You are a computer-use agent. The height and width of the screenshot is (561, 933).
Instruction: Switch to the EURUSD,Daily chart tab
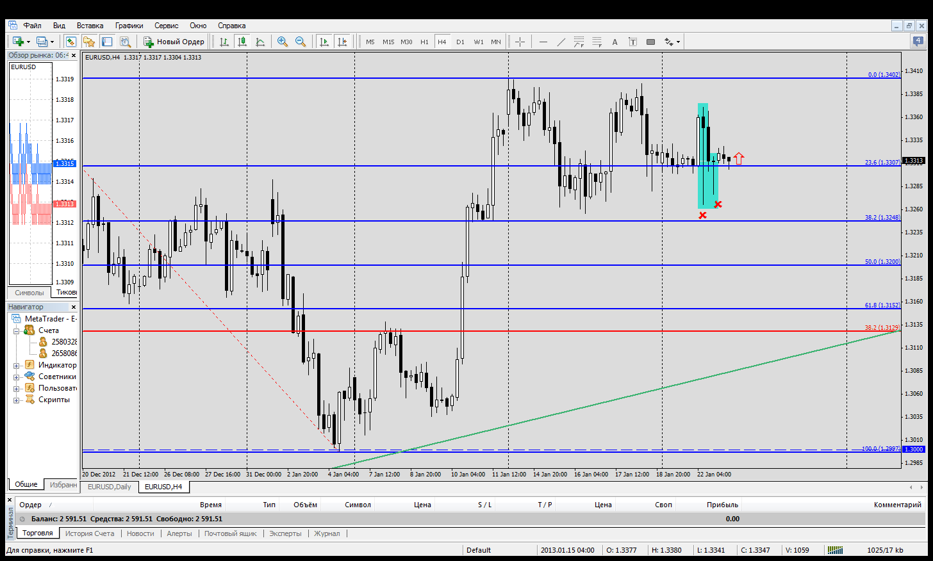[110, 487]
